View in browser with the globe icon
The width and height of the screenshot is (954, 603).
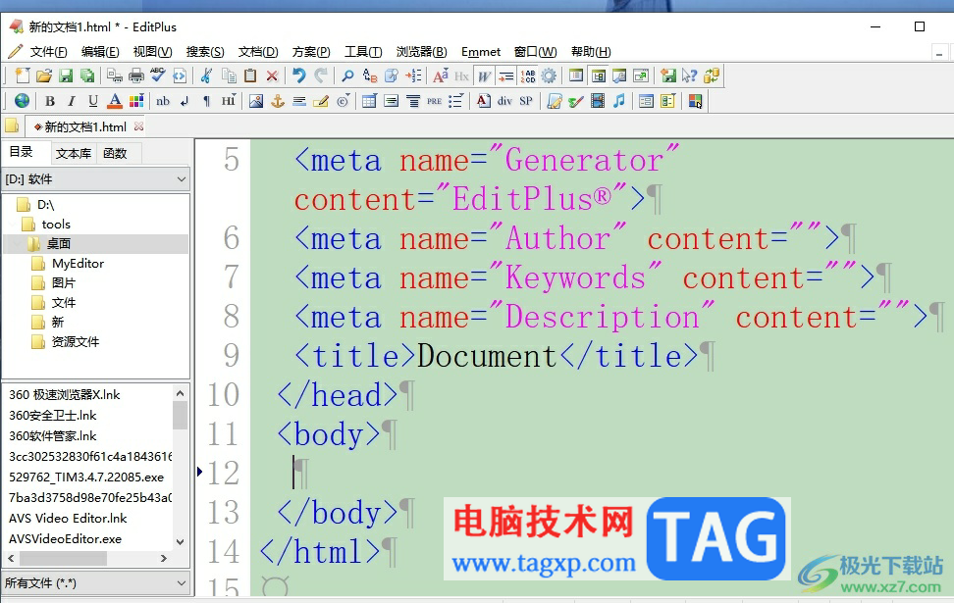point(22,101)
